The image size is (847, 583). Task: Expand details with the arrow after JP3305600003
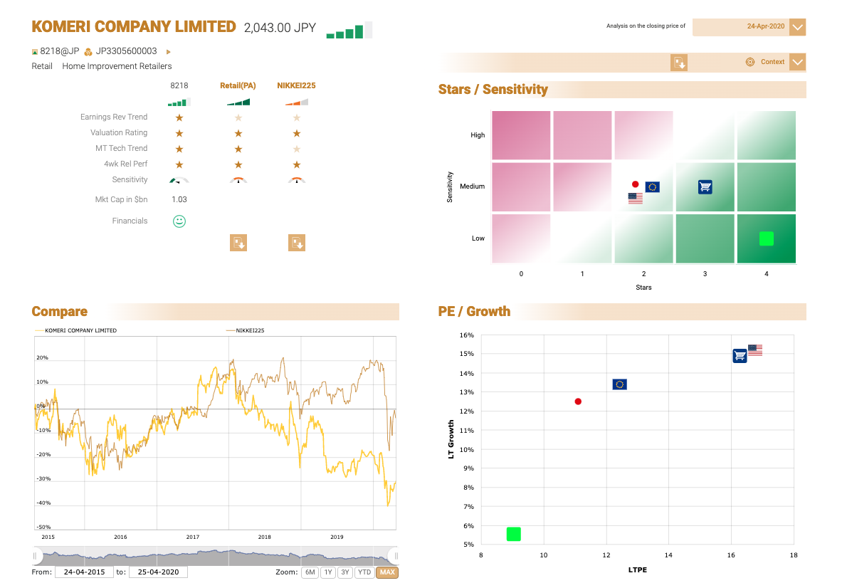pyautogui.click(x=168, y=52)
